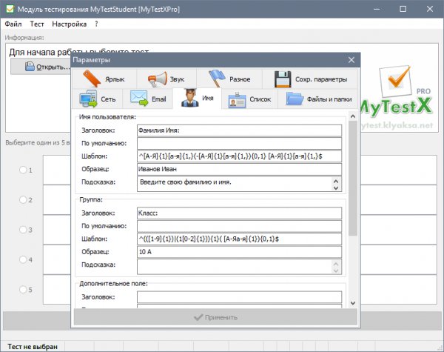Open the Тест menu
Screen dimensions: 444x352
(x=37, y=24)
